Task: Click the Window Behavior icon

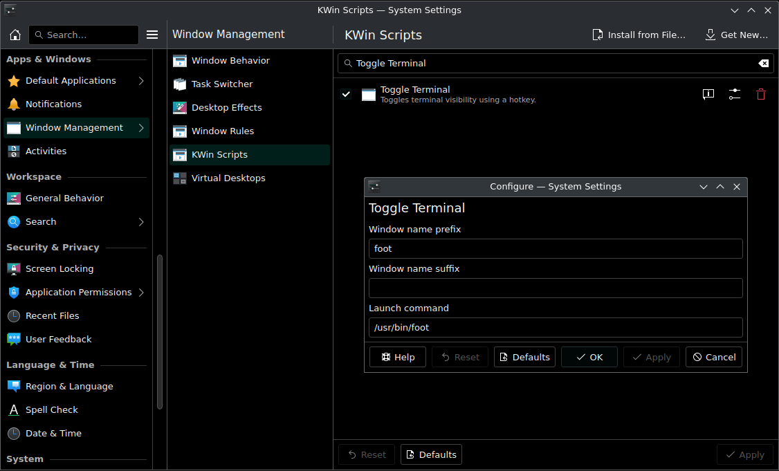Action: [x=180, y=61]
